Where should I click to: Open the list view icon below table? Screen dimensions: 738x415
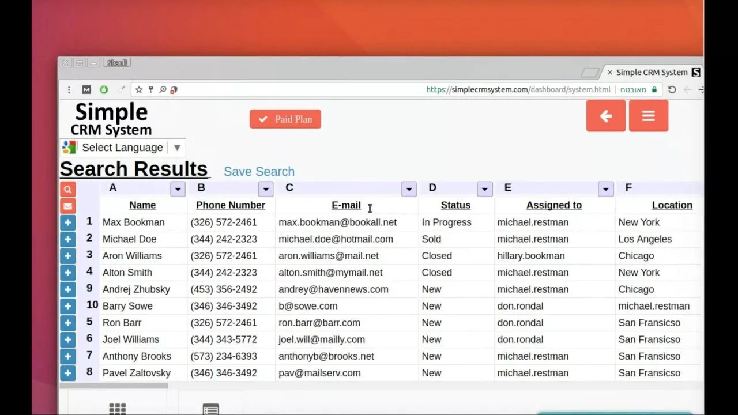[x=211, y=409]
